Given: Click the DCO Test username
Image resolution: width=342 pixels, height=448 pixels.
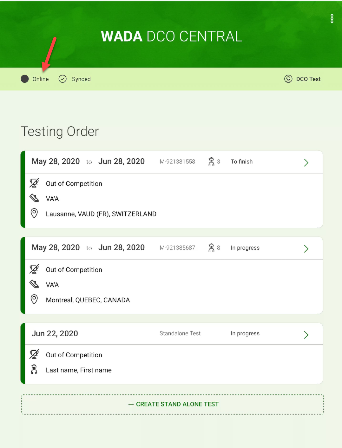Looking at the screenshot, I should click(308, 79).
